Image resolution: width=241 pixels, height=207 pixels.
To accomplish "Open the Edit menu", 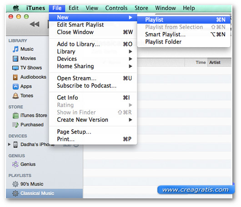I will [74, 8].
